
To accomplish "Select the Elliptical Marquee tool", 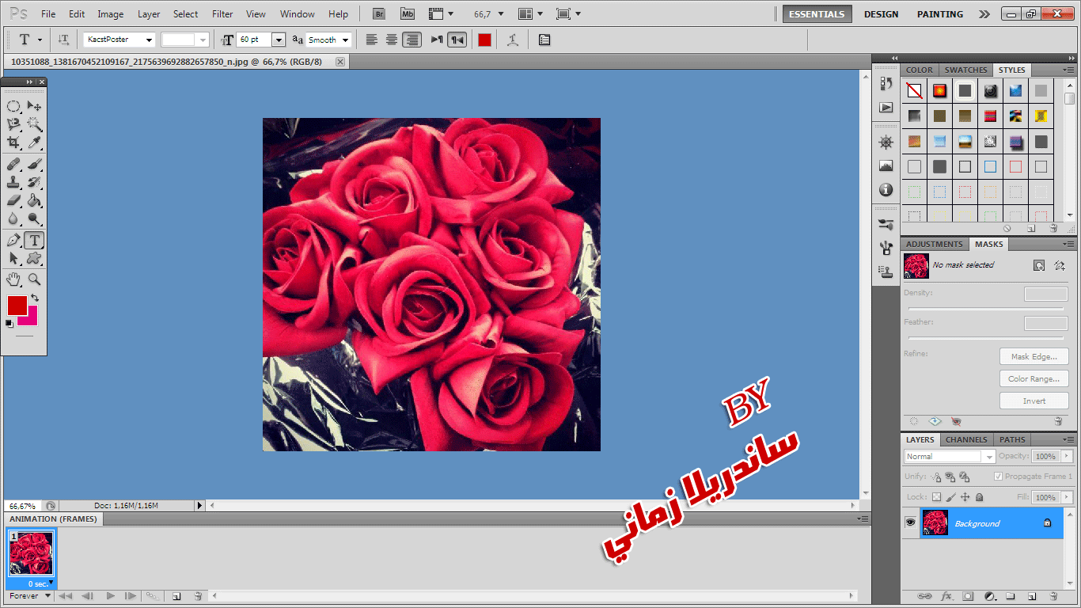I will click(x=13, y=106).
